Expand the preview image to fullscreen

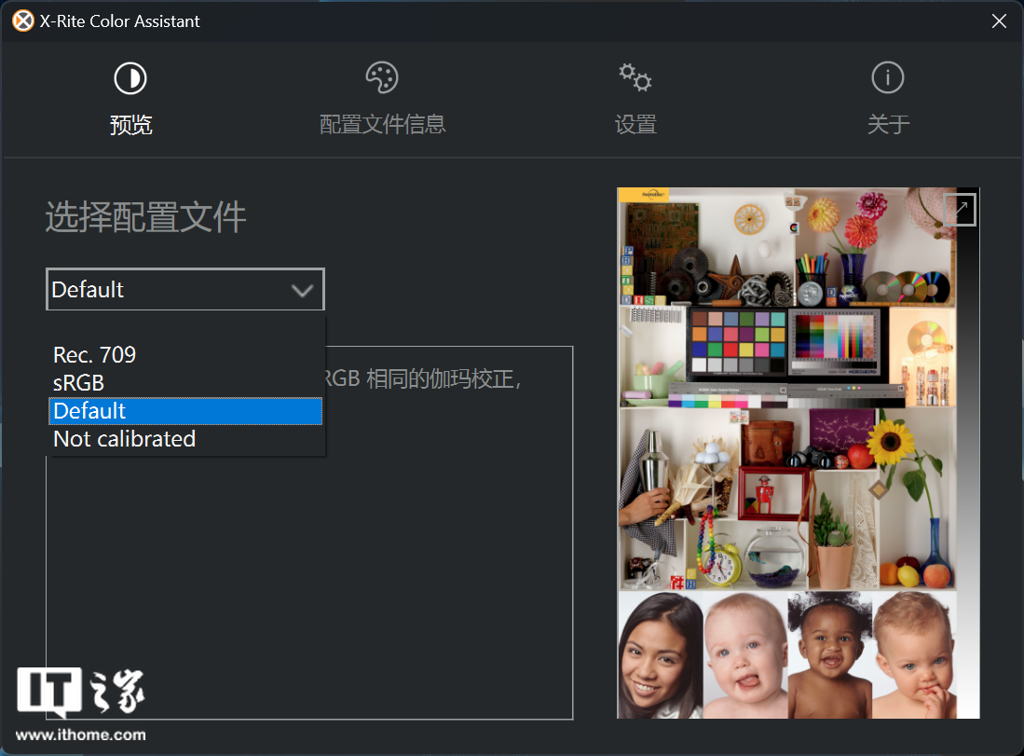959,210
